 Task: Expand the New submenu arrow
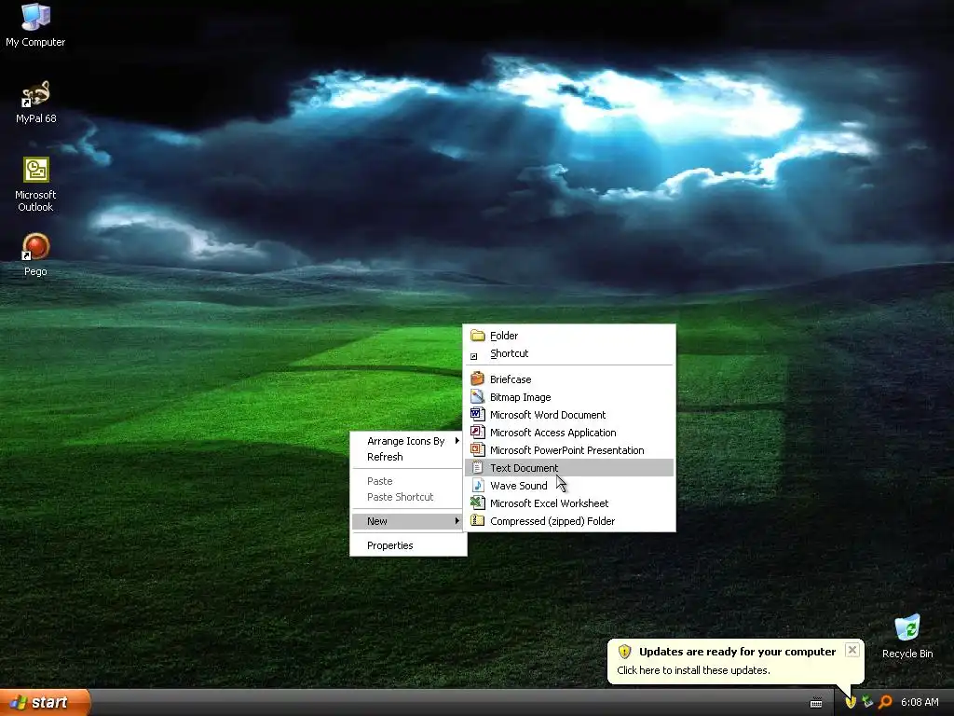click(457, 521)
